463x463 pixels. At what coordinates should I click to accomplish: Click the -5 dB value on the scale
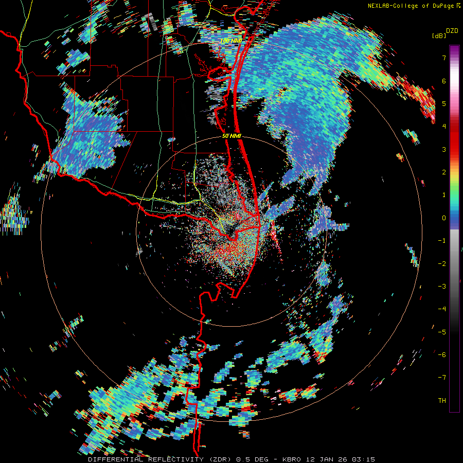442,332
